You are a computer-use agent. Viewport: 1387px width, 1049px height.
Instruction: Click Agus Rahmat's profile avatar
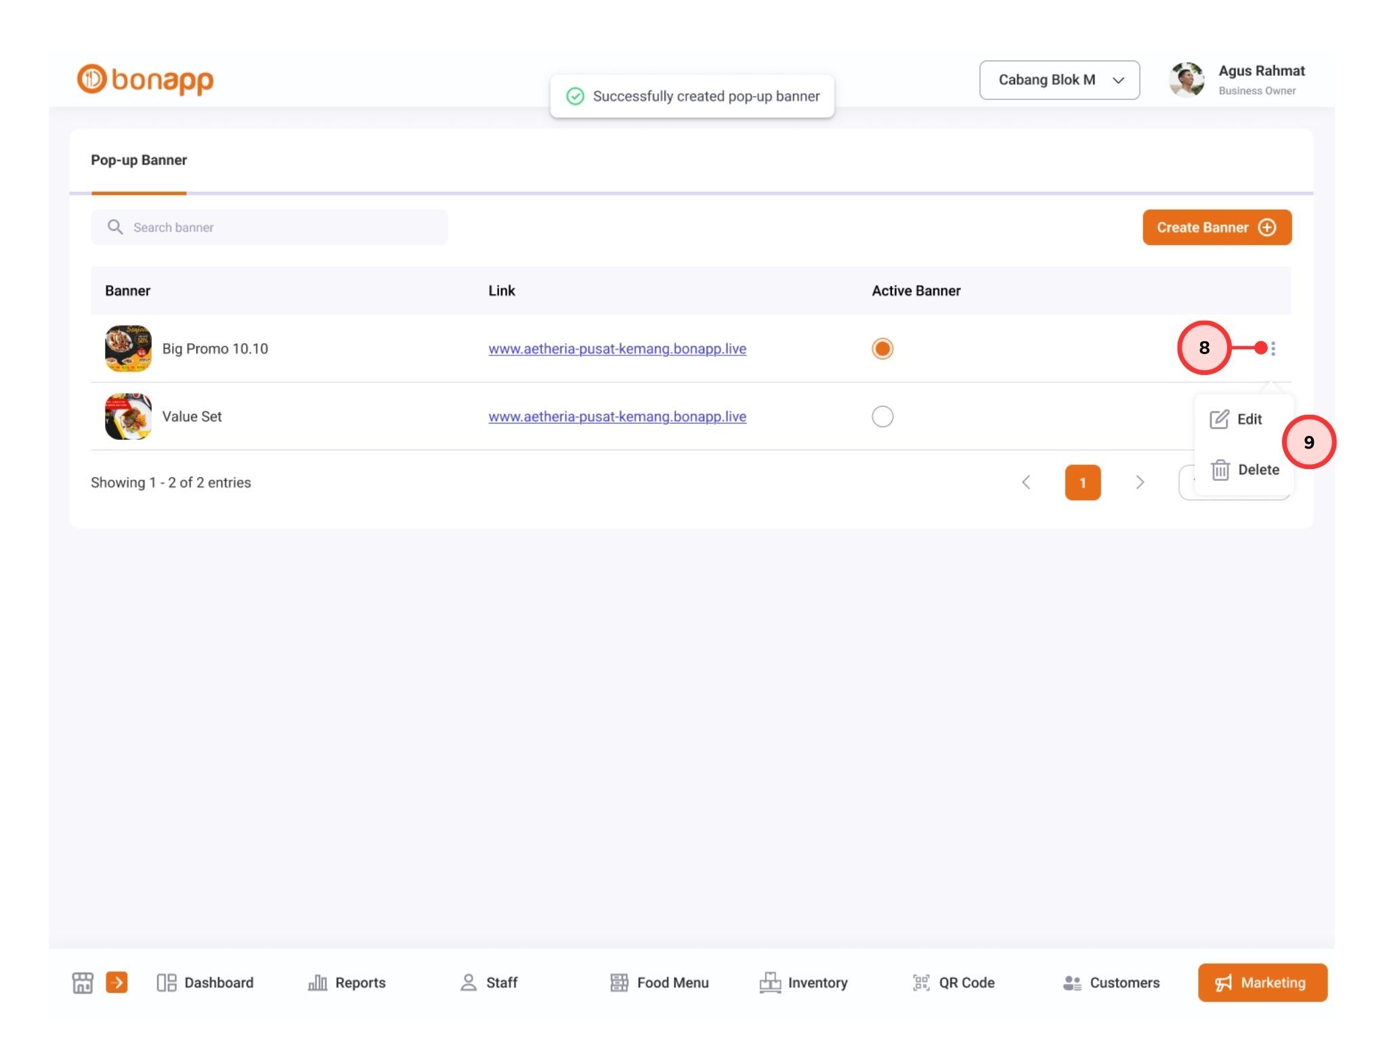click(1187, 80)
